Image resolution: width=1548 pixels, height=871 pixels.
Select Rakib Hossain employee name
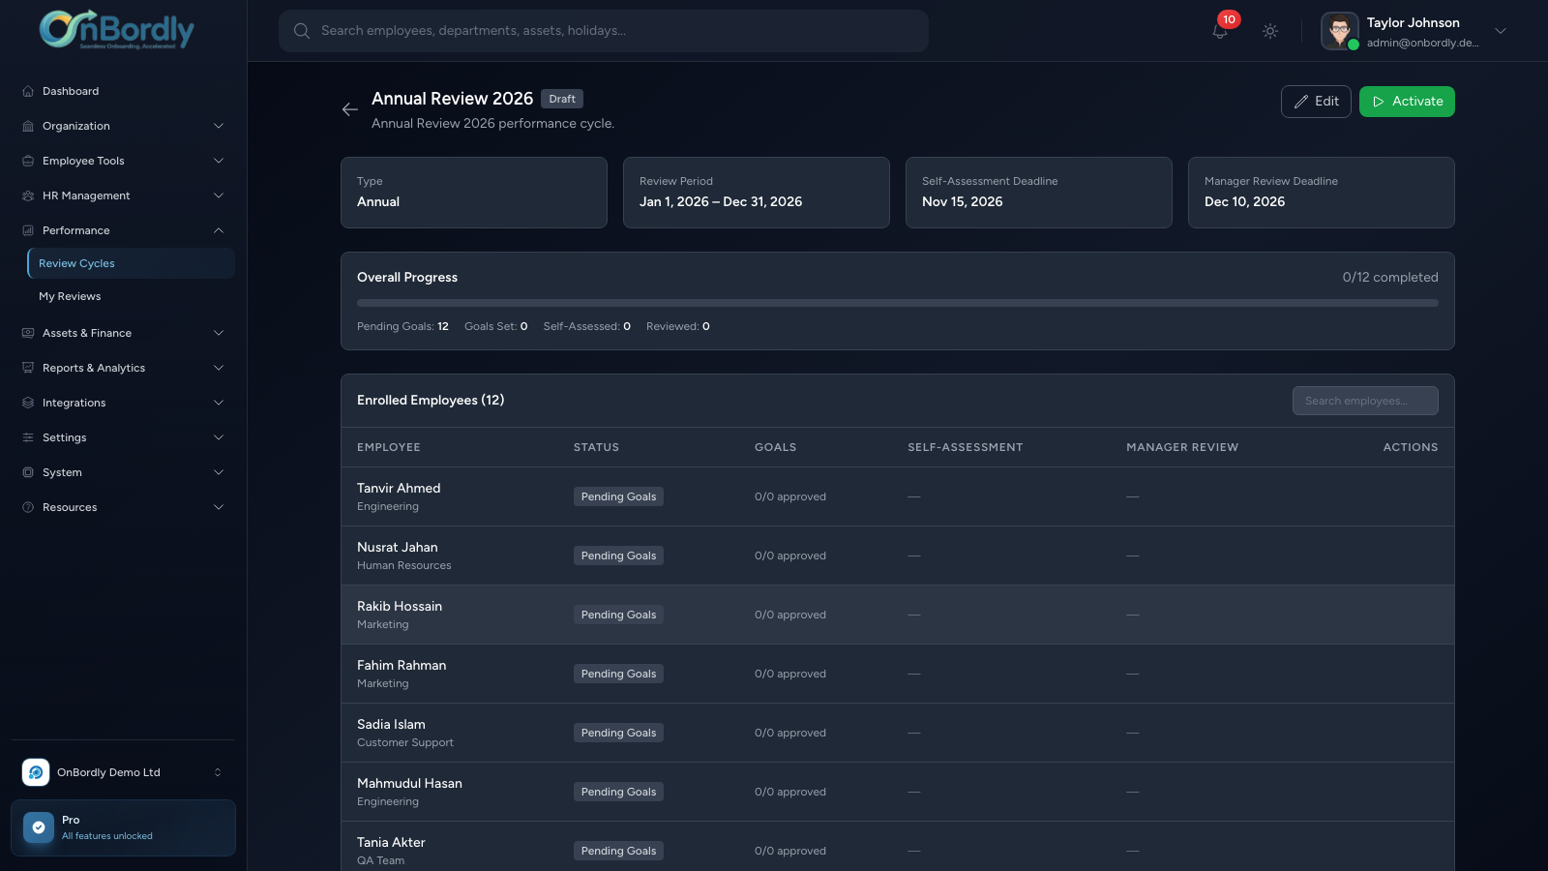[400, 606]
